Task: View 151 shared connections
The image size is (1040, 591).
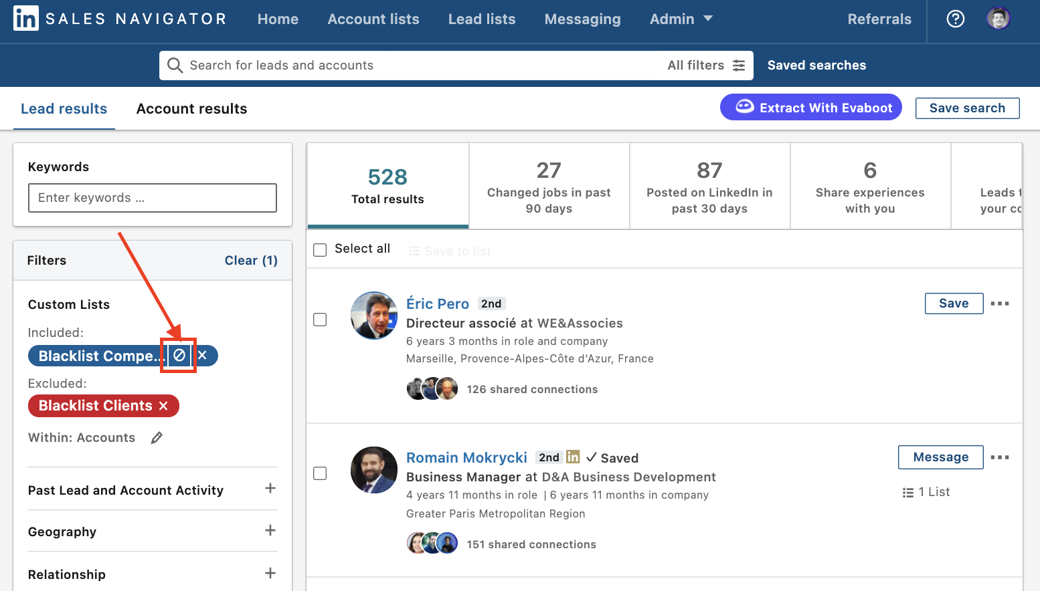Action: [531, 544]
